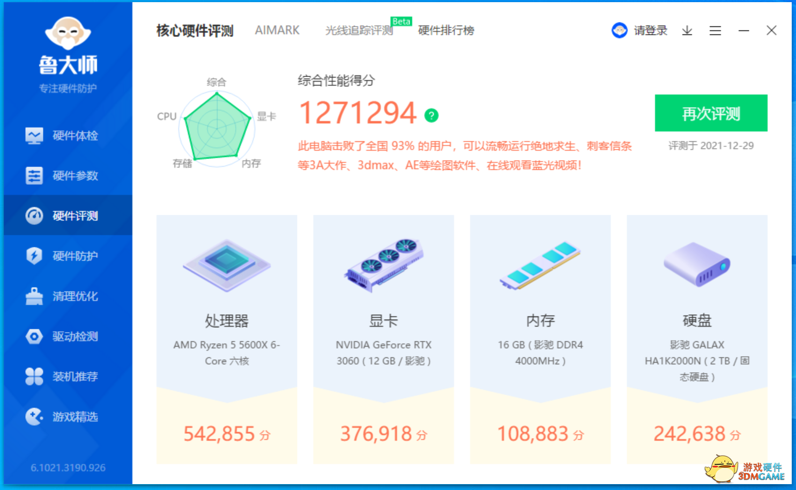Open the hamburger menu in titlebar
Image resolution: width=796 pixels, height=490 pixels.
[715, 31]
